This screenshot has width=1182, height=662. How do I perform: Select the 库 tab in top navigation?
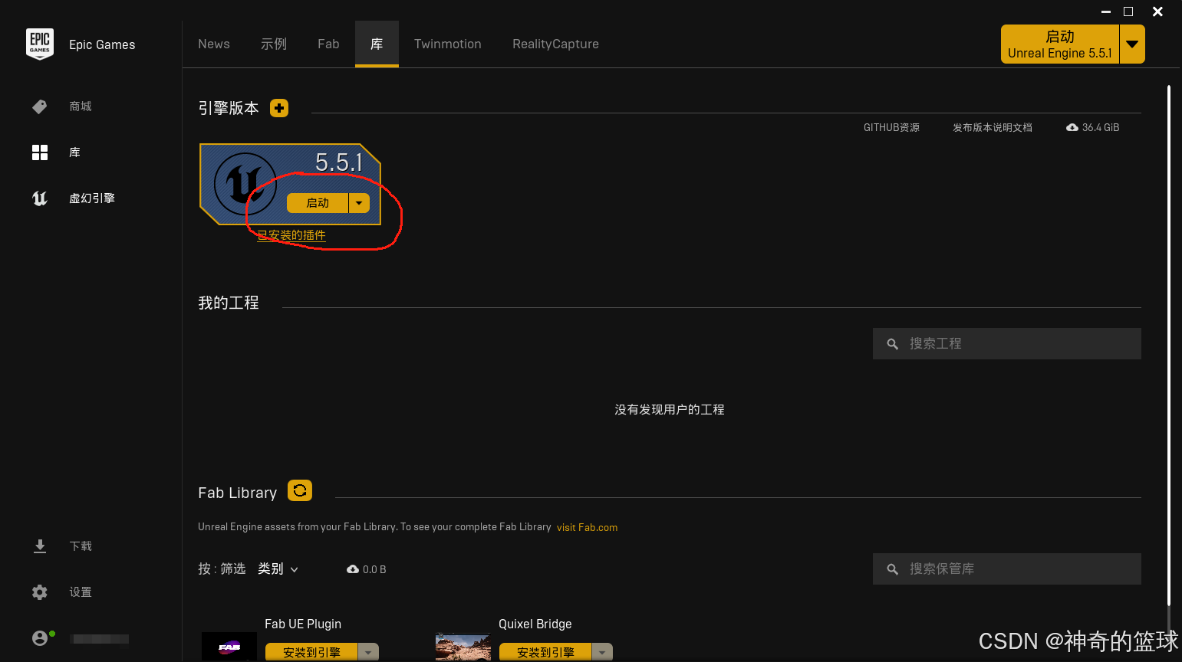(x=377, y=44)
